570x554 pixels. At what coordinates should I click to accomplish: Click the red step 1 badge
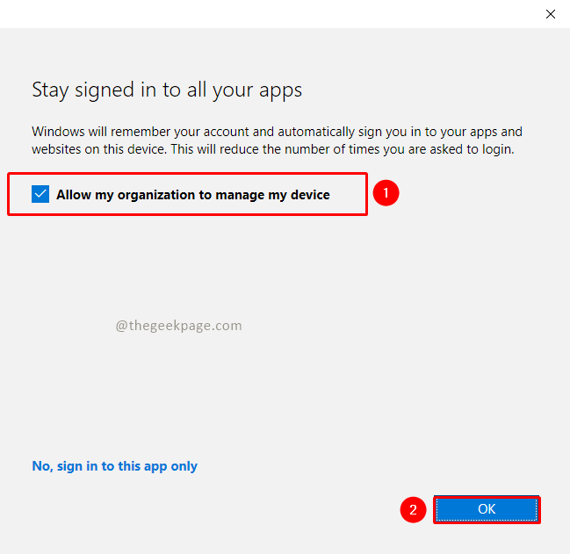[x=386, y=194]
